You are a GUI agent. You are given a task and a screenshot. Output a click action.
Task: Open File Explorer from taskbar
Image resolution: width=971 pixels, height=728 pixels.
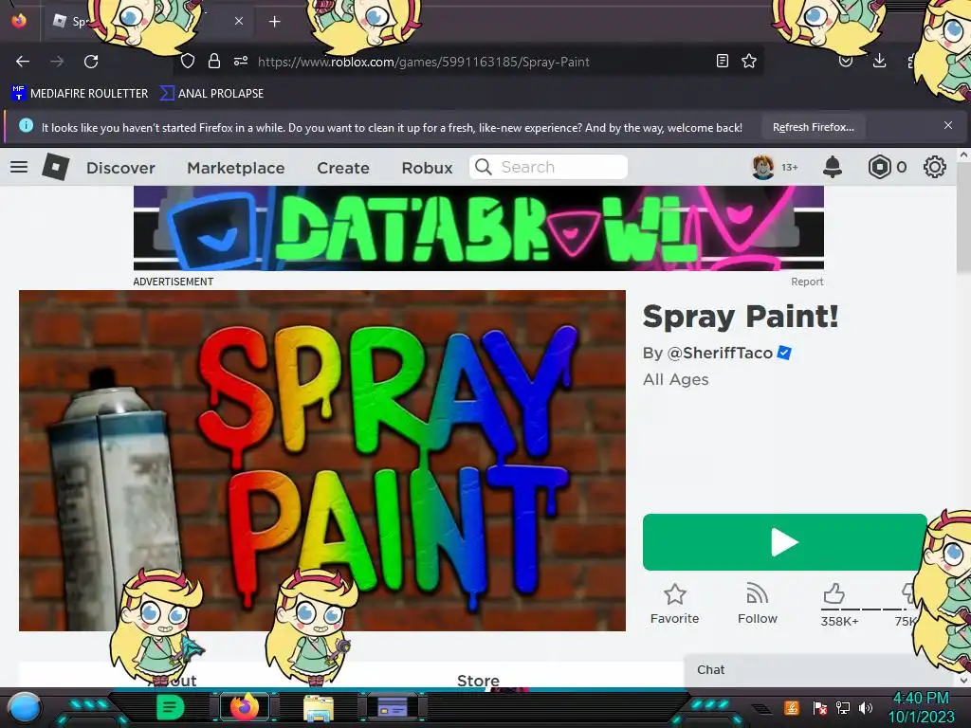pos(319,707)
